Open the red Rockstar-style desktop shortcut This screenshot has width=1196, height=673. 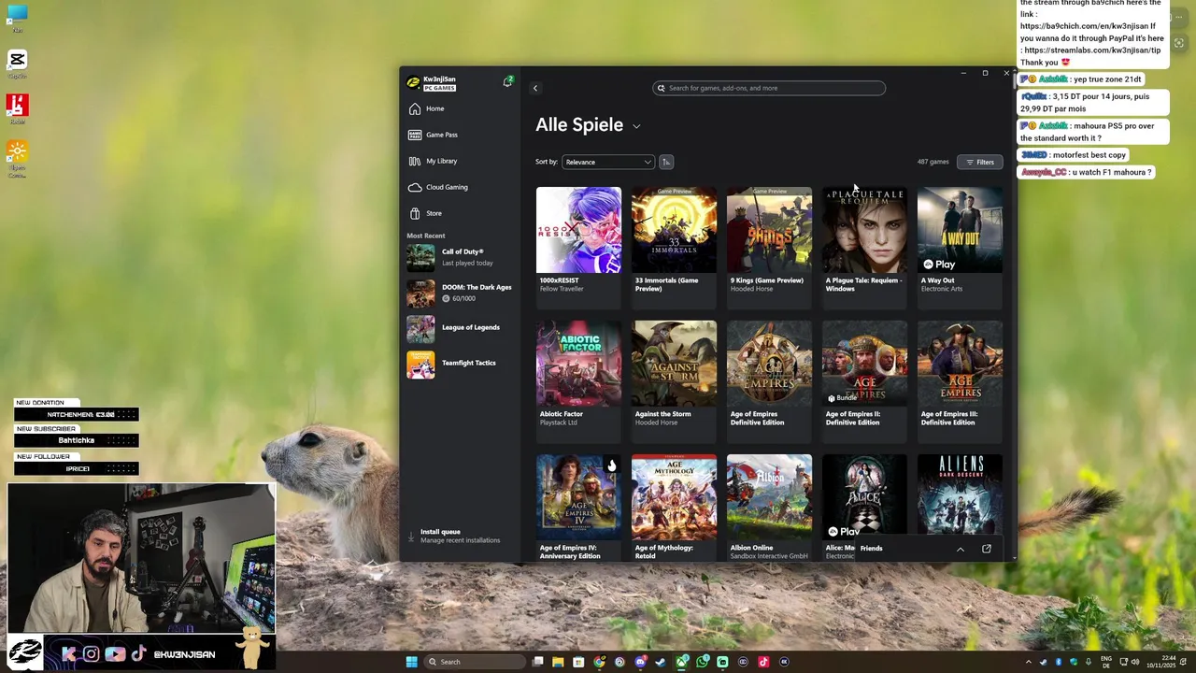point(17,105)
